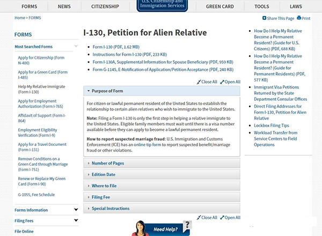Collapse the Purpose of Form section
This screenshot has height=236, width=322.
coord(162,91)
